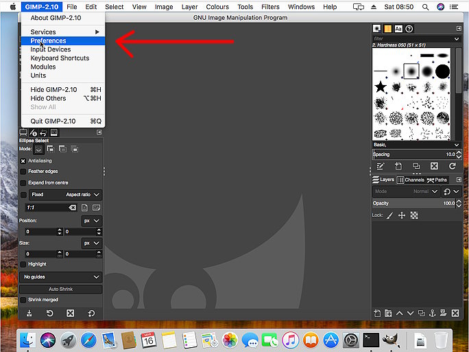Adjust the brush Spacing slider
The width and height of the screenshot is (469, 352).
click(x=414, y=154)
